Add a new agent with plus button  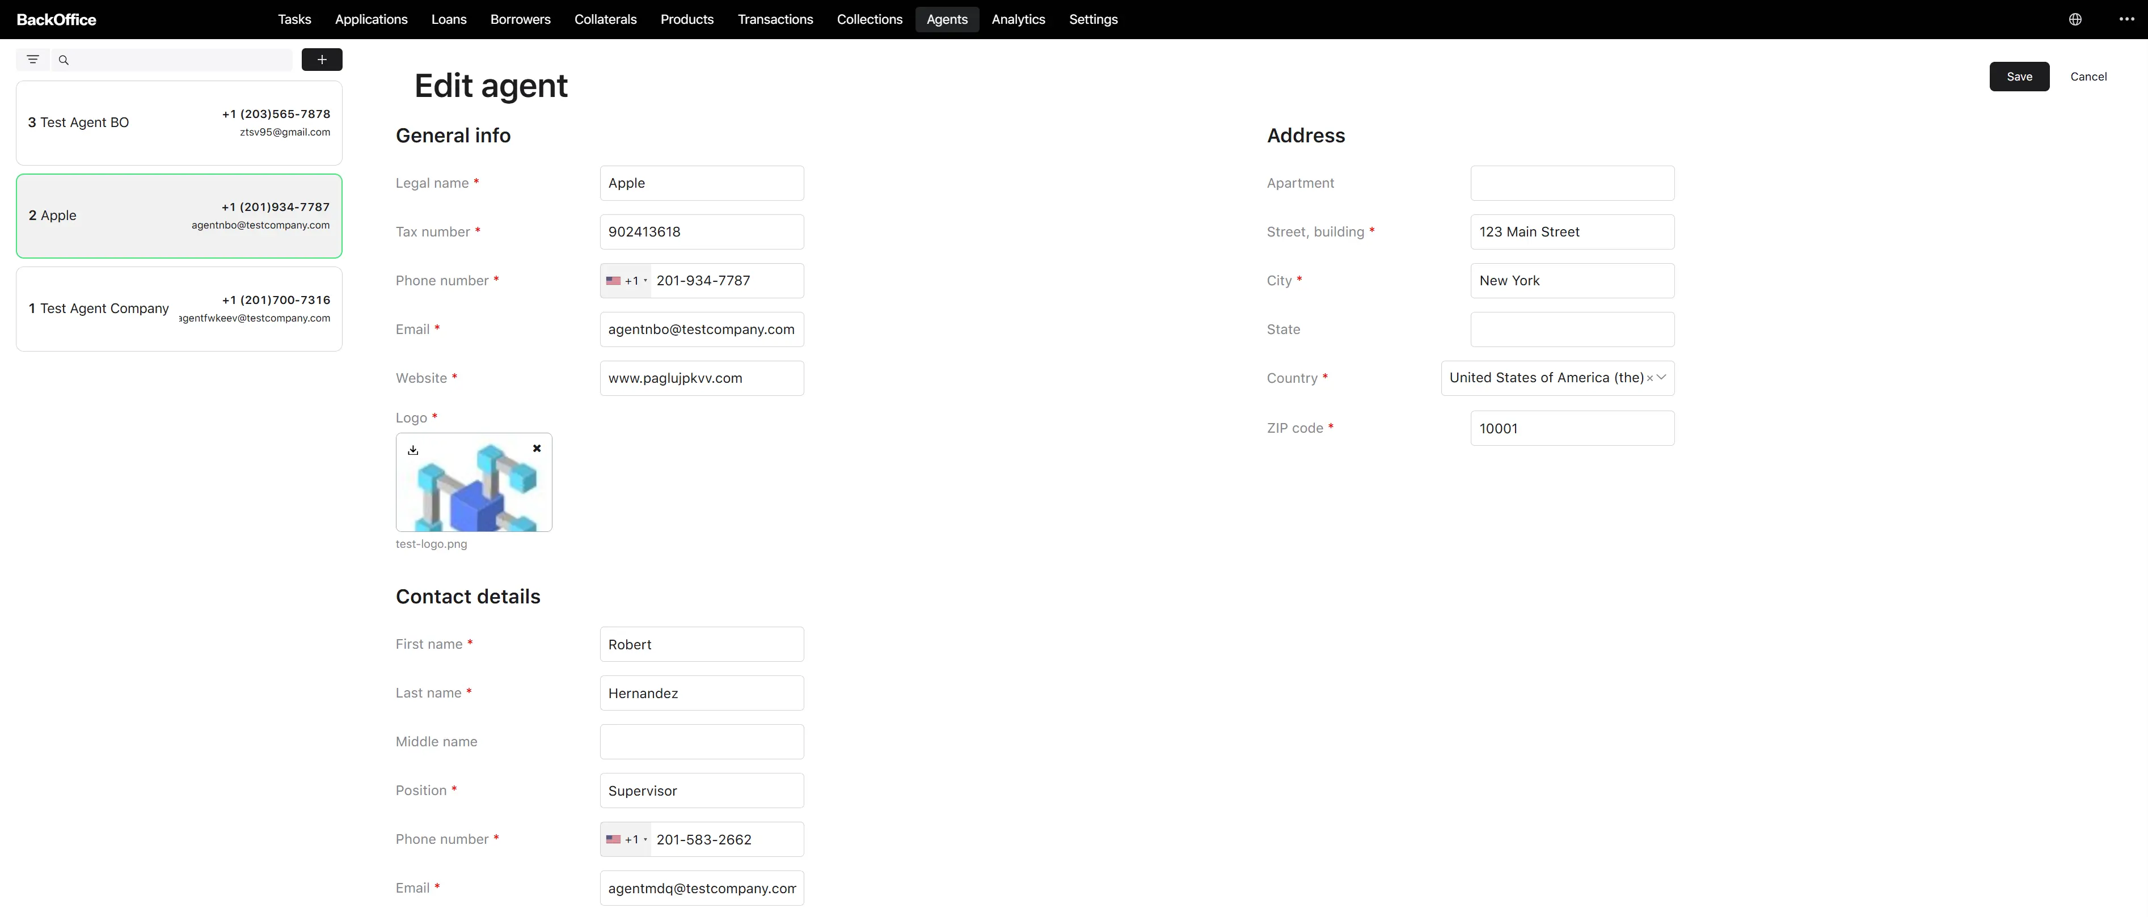322,59
